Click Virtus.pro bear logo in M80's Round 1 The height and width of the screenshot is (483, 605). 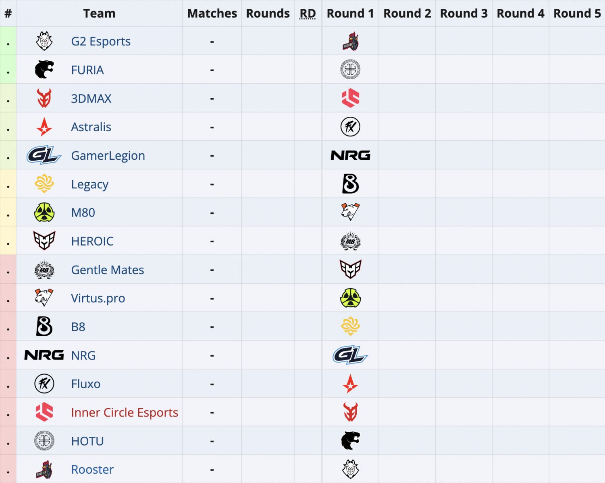click(350, 212)
